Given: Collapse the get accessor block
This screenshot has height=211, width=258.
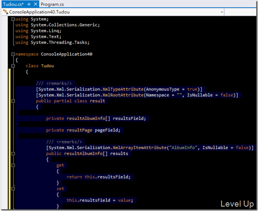Looking at the screenshot, I should point(13,165).
